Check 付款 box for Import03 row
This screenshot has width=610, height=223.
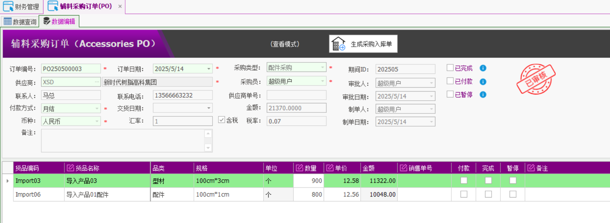464,180
